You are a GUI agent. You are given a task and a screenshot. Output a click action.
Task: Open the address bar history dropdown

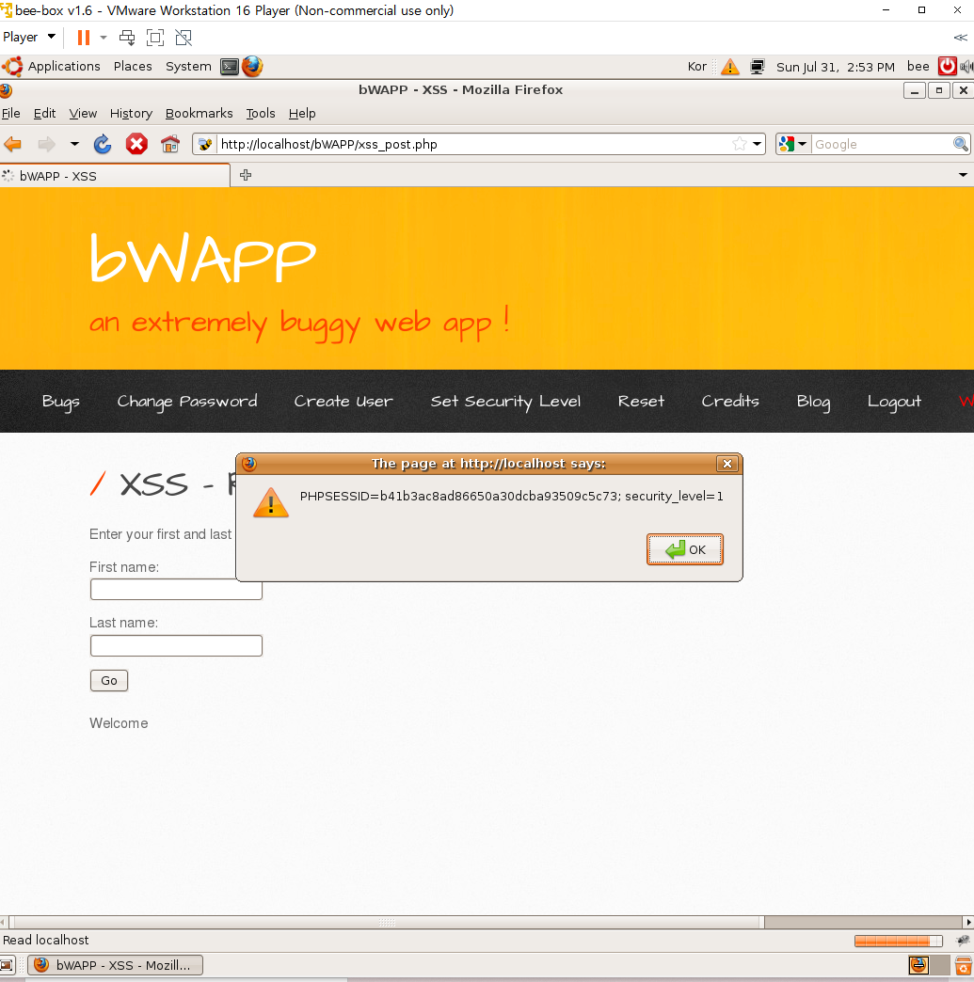pos(758,145)
